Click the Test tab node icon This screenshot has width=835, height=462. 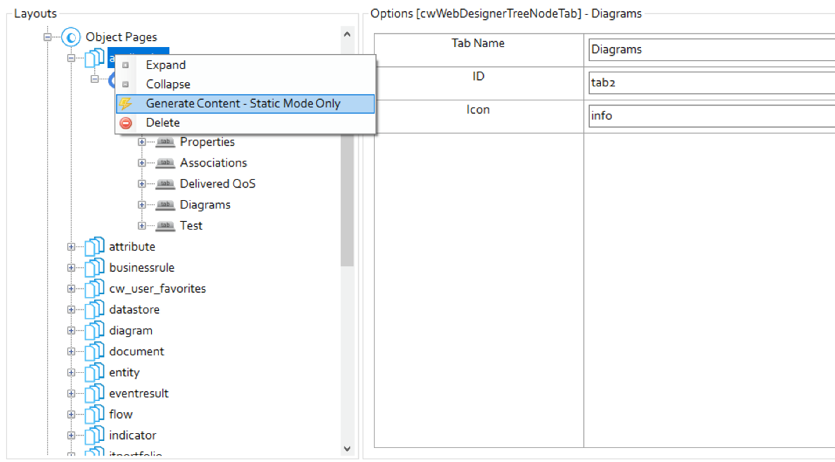coord(165,226)
